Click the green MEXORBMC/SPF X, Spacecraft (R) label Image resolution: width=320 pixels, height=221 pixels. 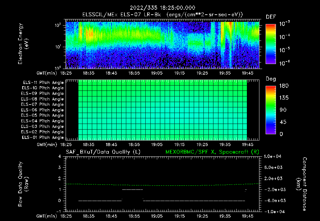(x=212, y=152)
